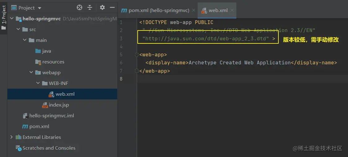Click the src folder icon
The width and height of the screenshot is (348, 157).
click(25, 29)
